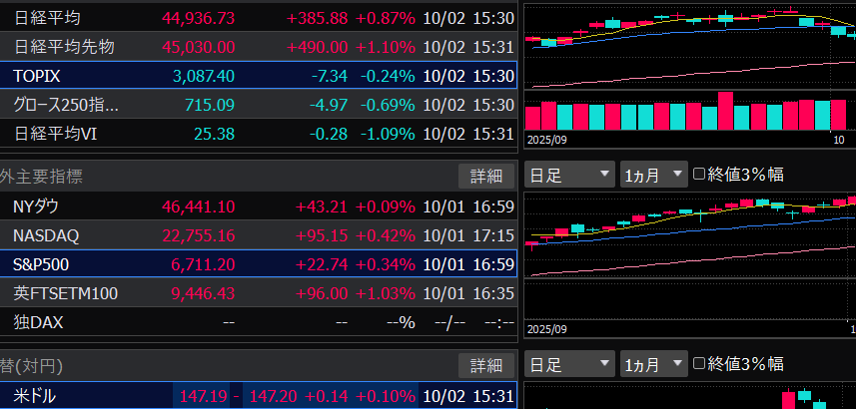Select the 米ドル currency row
856x409 pixels.
click(258, 396)
